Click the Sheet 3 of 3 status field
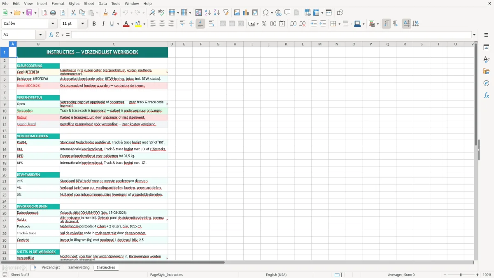This screenshot has width=494, height=278. pos(20,275)
